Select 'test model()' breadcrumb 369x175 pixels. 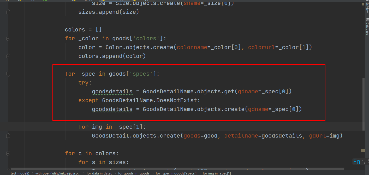click(20, 173)
